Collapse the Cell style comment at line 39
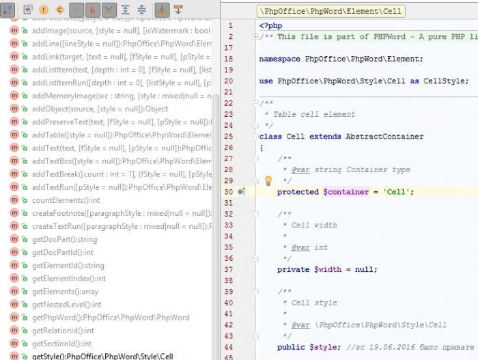478x360 pixels. [x=255, y=292]
